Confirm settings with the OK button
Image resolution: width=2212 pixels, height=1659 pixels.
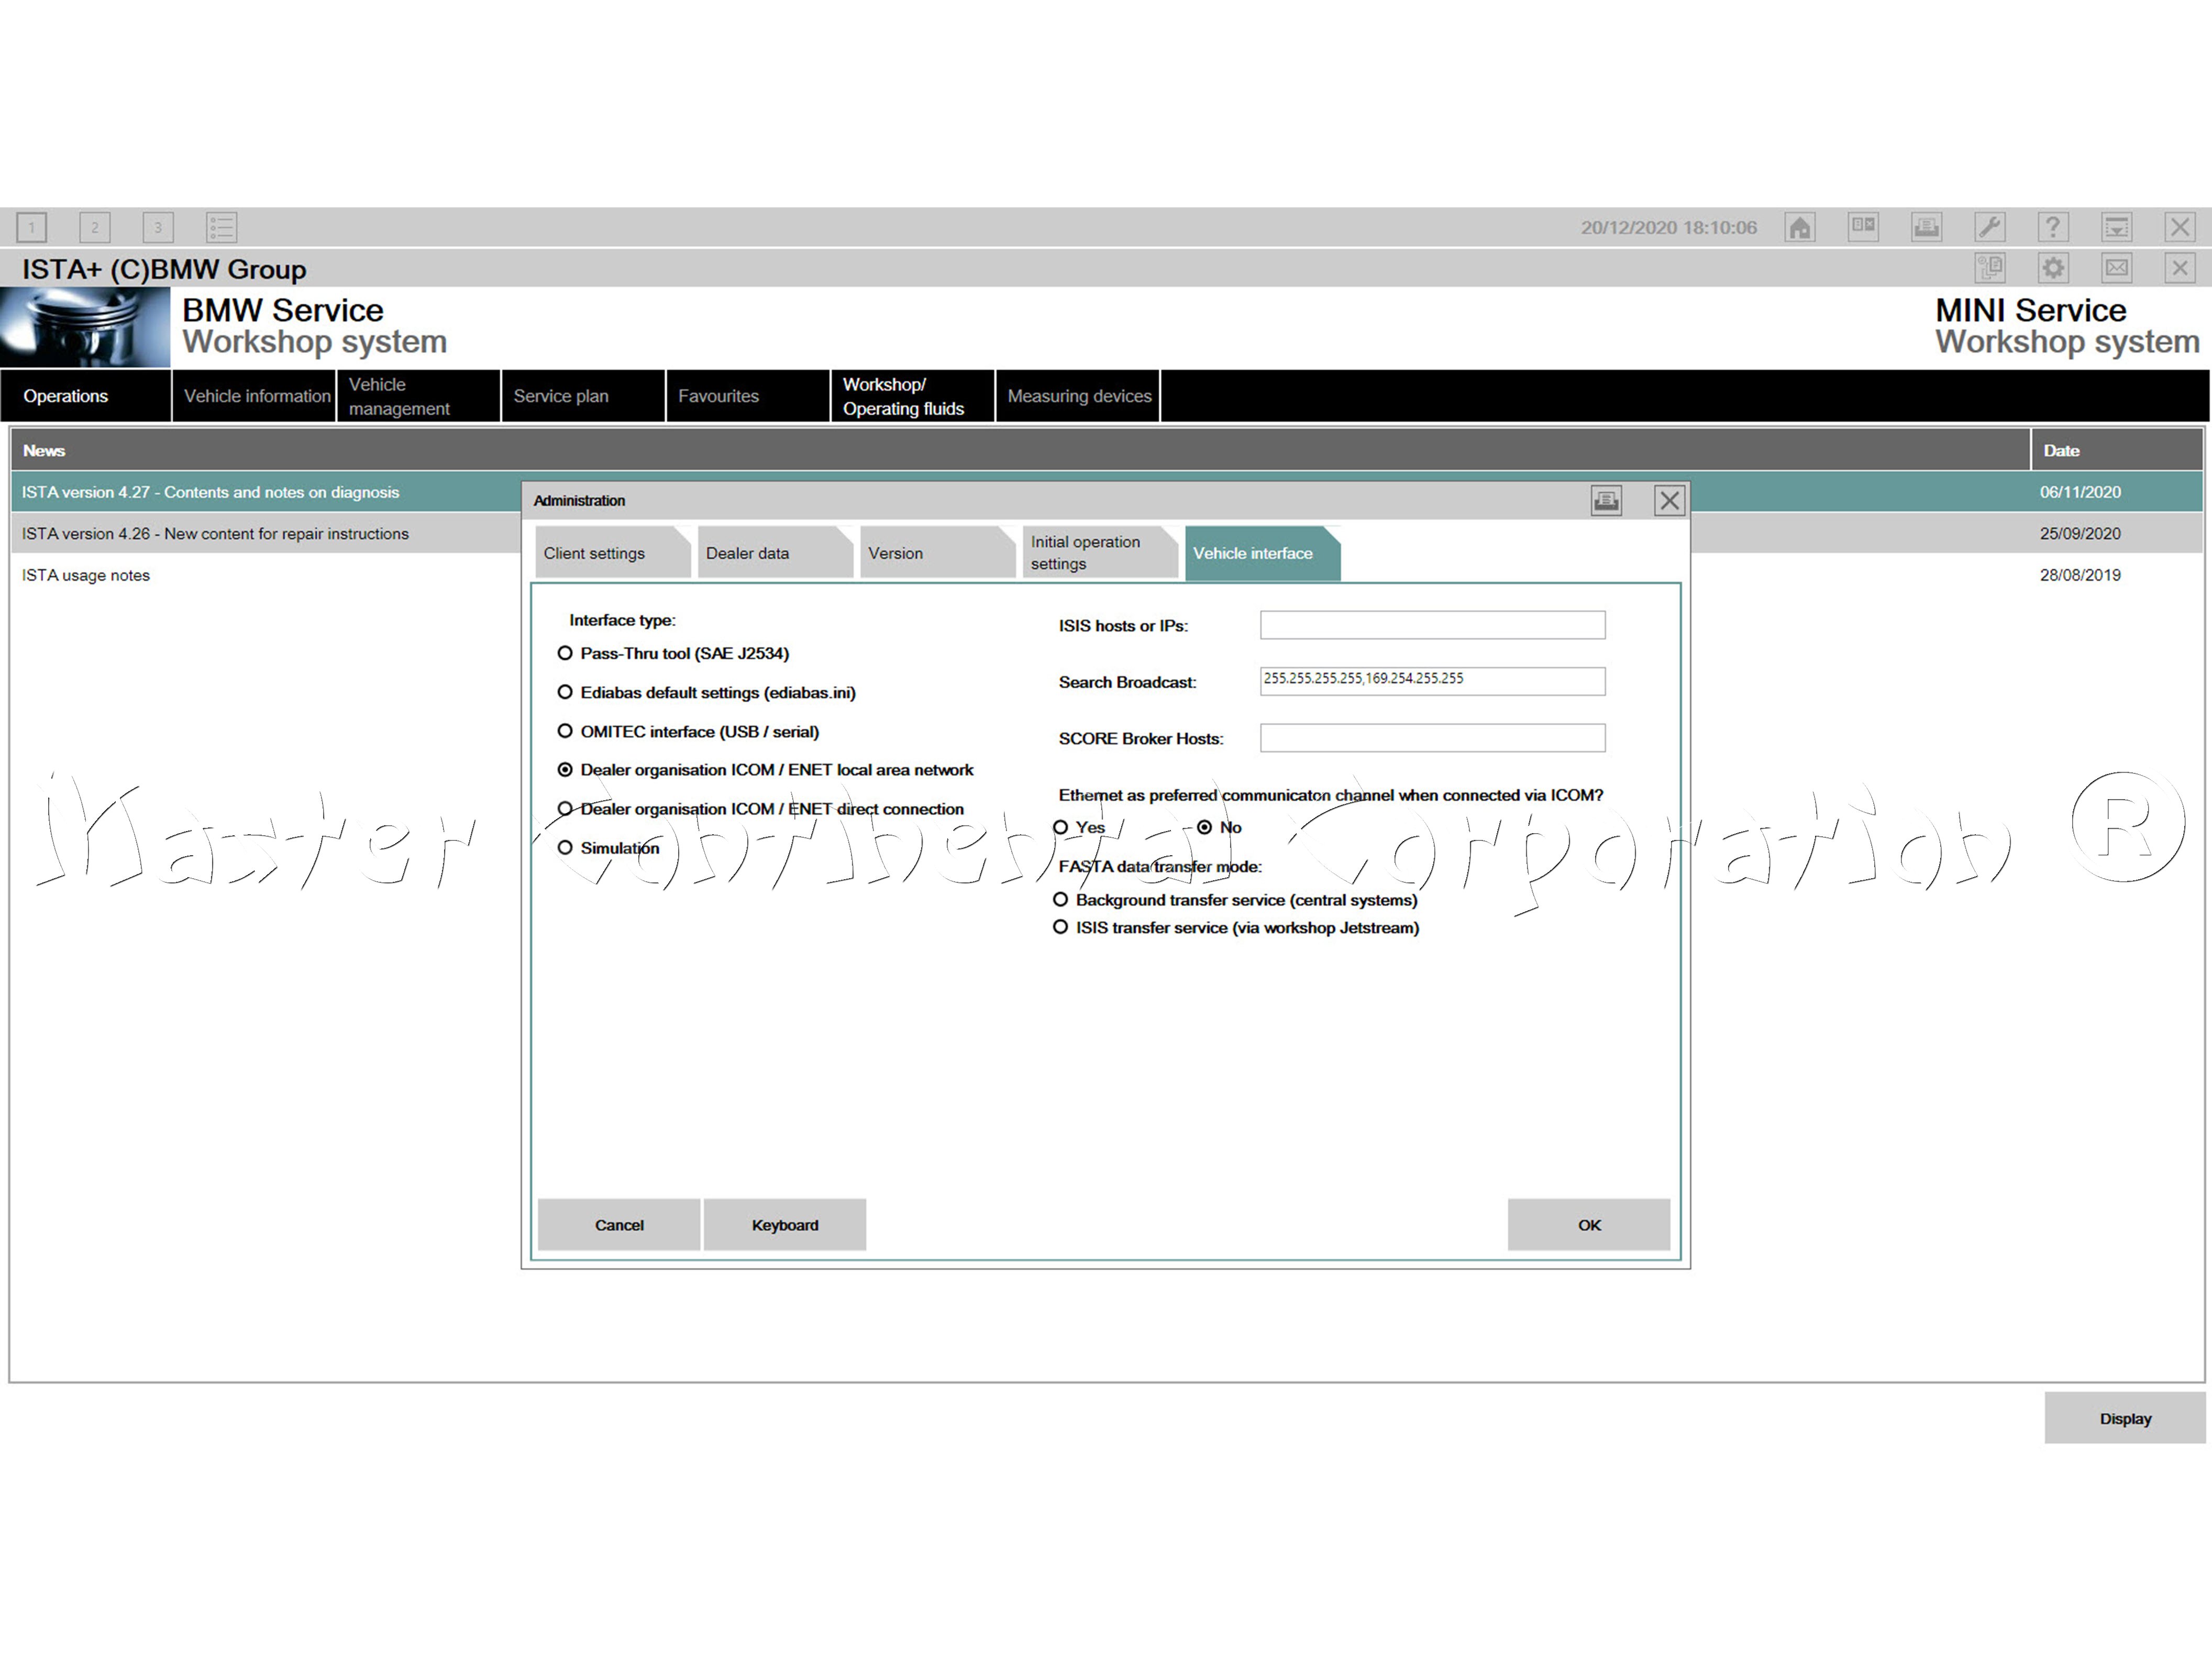coord(1589,1225)
